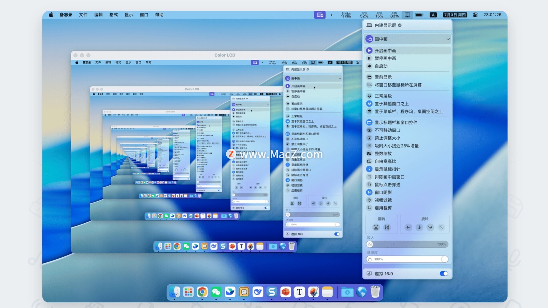The width and height of the screenshot is (548, 308).
Task: Click the horizontal flip icon under 翻转
Action: (x=387, y=227)
